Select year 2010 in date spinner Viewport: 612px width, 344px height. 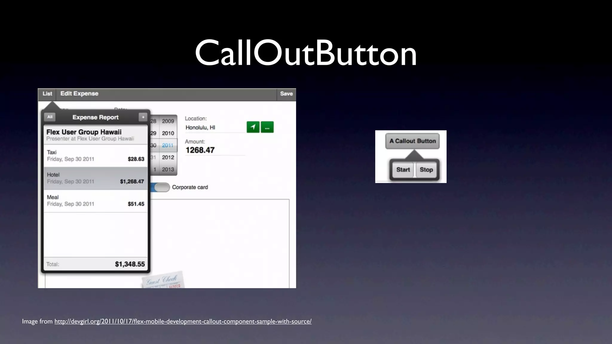click(x=168, y=133)
